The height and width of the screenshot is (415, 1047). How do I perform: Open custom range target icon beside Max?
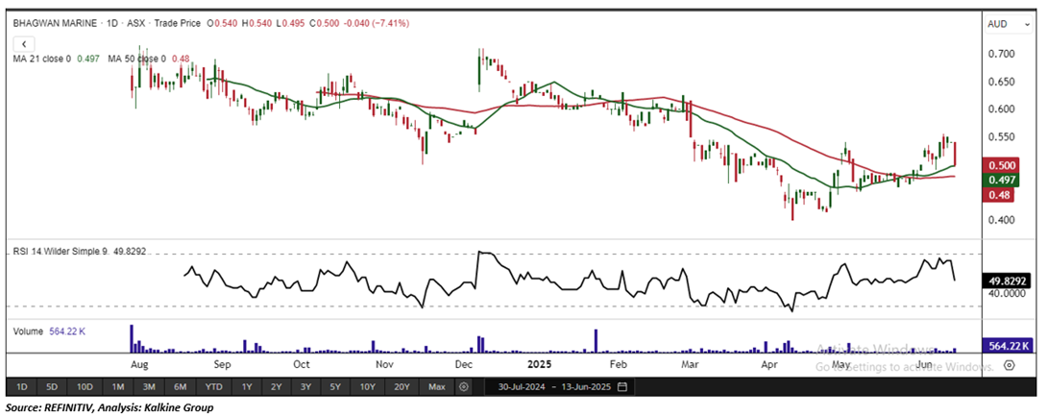pos(464,387)
